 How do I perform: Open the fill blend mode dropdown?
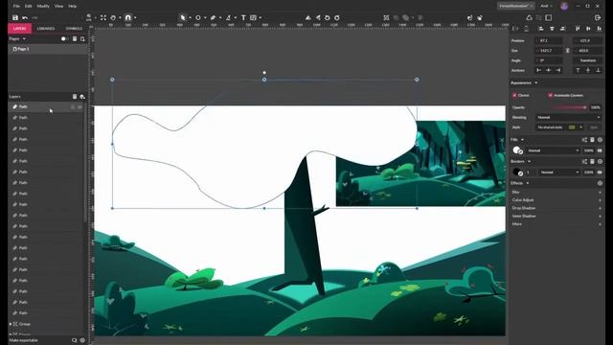[x=554, y=150]
